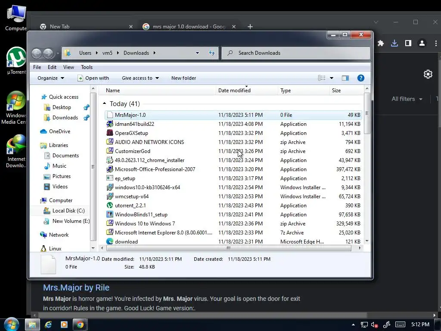Open the View menu
The height and width of the screenshot is (331, 441).
pyautogui.click(x=68, y=67)
